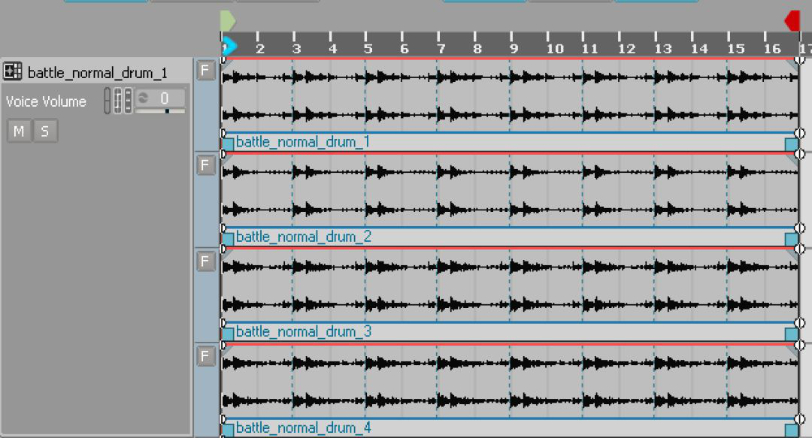The width and height of the screenshot is (812, 438).
Task: Click the blue end handle of battle_normal_drum_2 clip
Action: coord(791,239)
